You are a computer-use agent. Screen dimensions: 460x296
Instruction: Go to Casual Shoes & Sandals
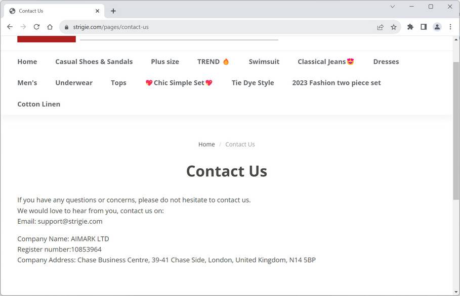tap(94, 62)
